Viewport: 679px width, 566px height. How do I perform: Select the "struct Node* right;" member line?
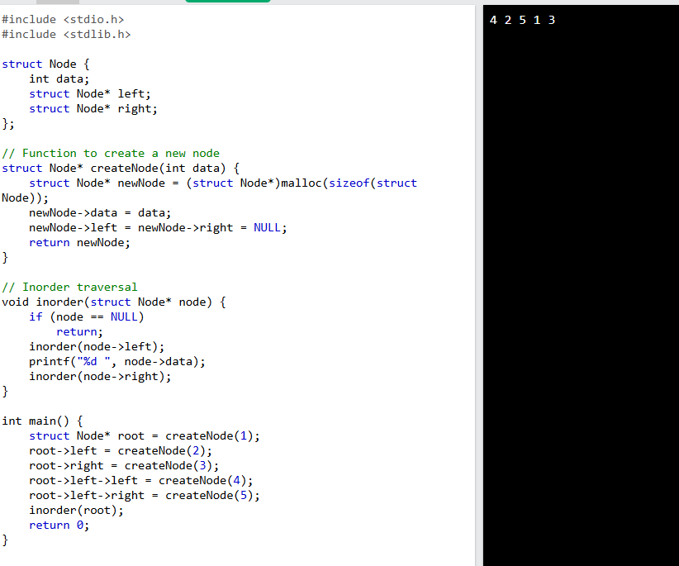[93, 109]
